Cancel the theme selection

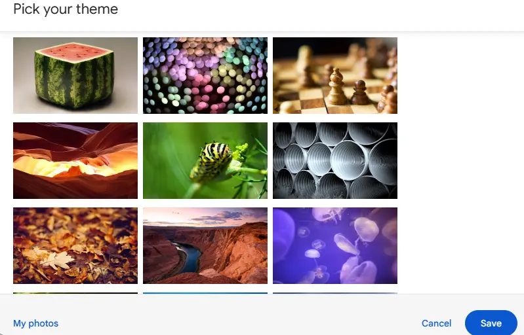pyautogui.click(x=436, y=323)
